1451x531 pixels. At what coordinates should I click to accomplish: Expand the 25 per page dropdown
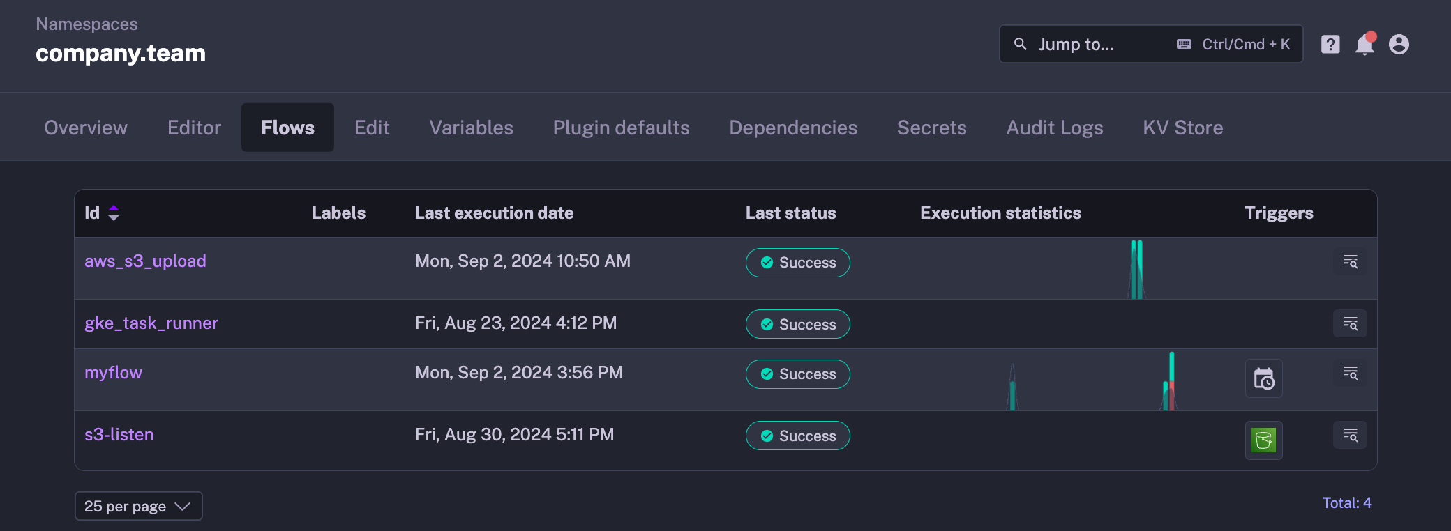[138, 506]
